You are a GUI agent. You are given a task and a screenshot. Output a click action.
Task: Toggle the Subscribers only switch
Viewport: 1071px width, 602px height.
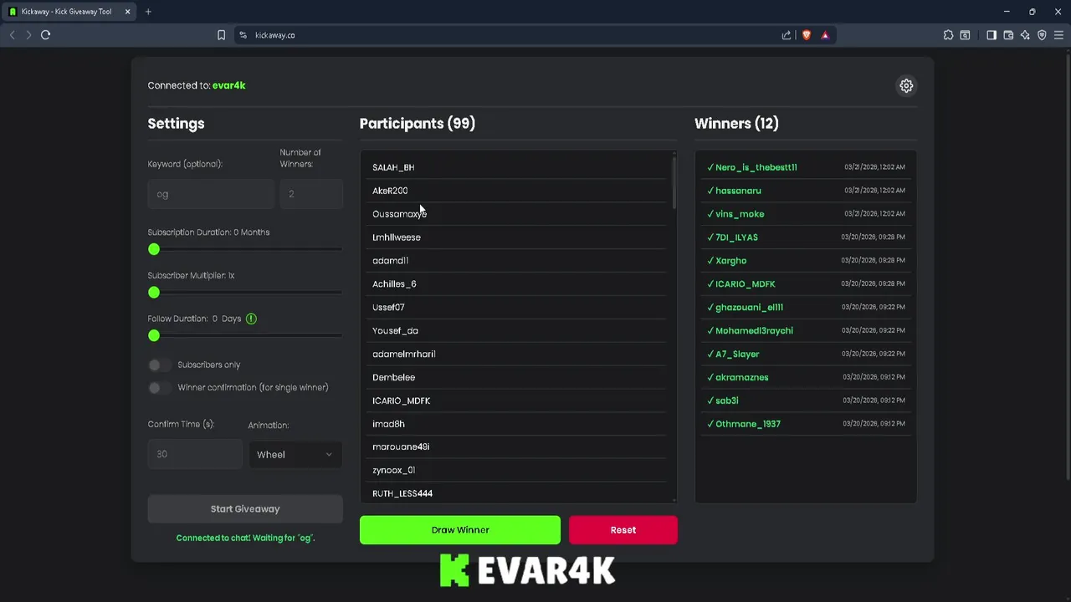tap(159, 365)
